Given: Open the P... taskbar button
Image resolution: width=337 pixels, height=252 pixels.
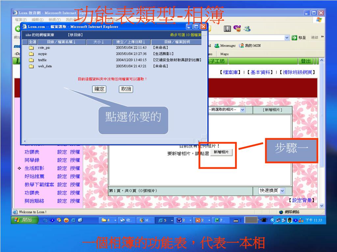Looking at the screenshot, I should pyautogui.click(x=220, y=220).
